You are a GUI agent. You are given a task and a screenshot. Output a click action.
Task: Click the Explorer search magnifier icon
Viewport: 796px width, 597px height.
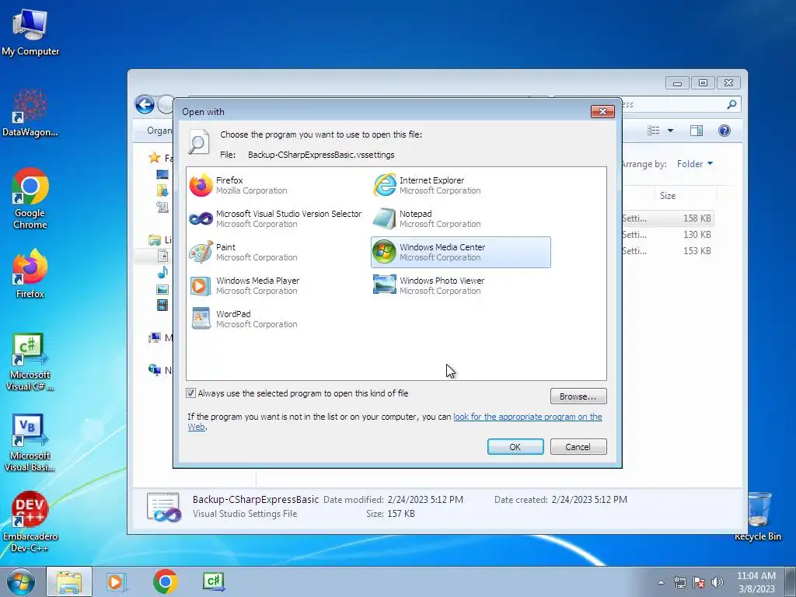[731, 105]
